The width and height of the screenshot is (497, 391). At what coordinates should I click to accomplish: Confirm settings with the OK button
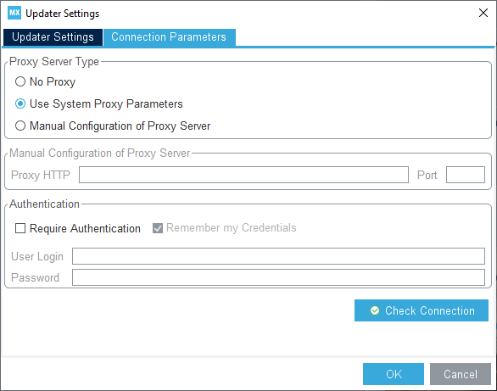click(x=394, y=374)
